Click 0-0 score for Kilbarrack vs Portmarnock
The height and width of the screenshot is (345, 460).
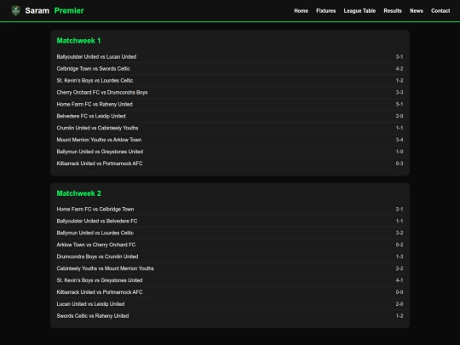click(x=400, y=292)
